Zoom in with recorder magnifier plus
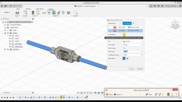182x102 pixels. pos(156,94)
